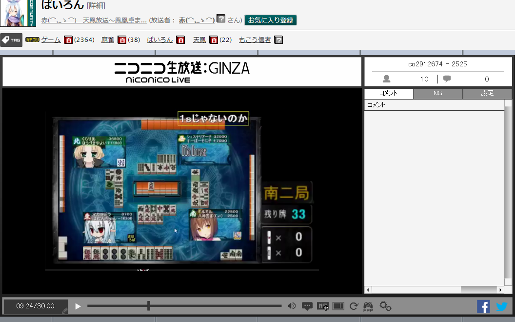Click the TAG edit icon
The image size is (515, 322).
tap(11, 40)
